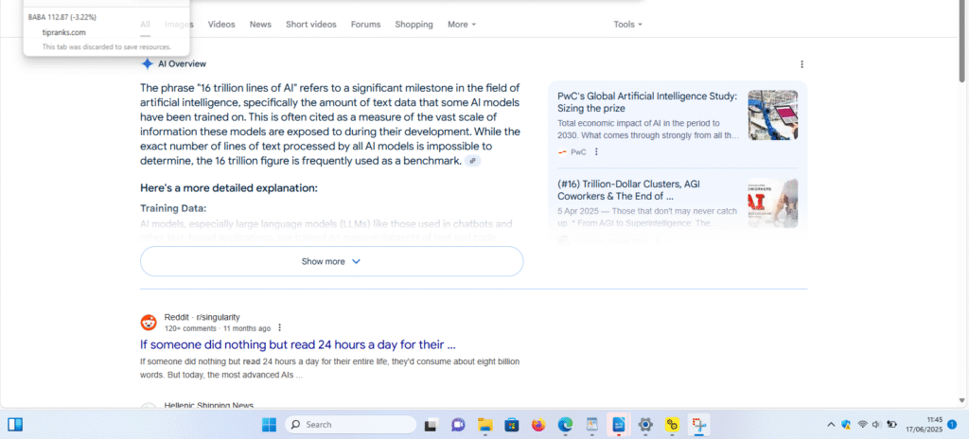Open the three-dot menu beside PwC source

[596, 151]
